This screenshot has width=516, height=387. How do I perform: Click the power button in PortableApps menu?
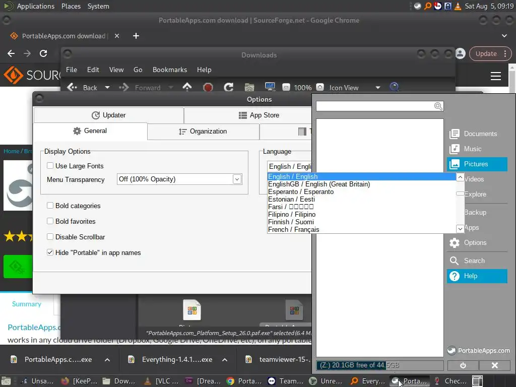[x=463, y=365]
